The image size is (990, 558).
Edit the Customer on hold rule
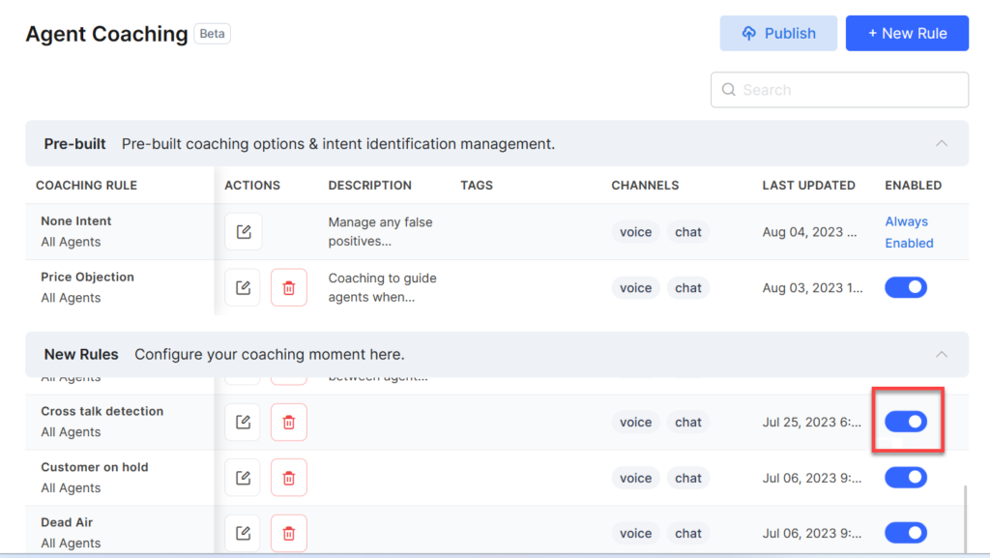pos(244,477)
